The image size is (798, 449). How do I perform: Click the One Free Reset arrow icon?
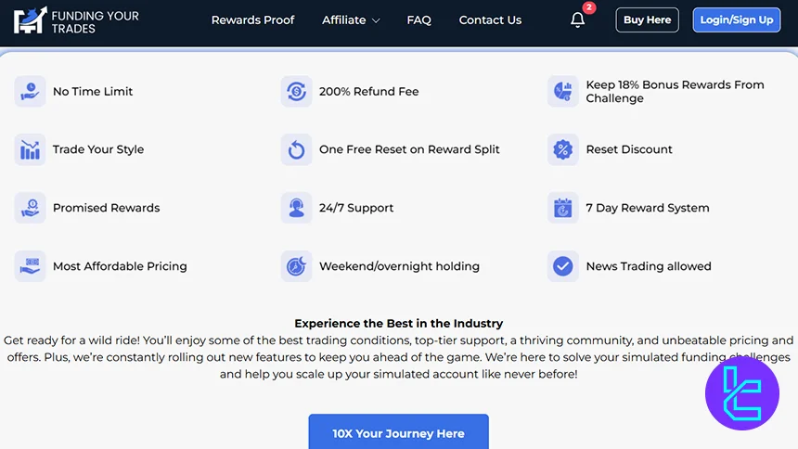[296, 149]
